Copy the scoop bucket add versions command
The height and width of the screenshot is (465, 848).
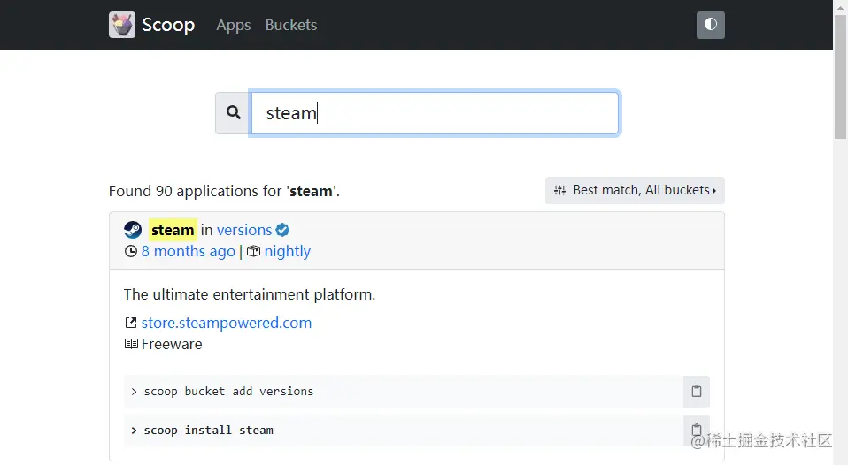(697, 391)
